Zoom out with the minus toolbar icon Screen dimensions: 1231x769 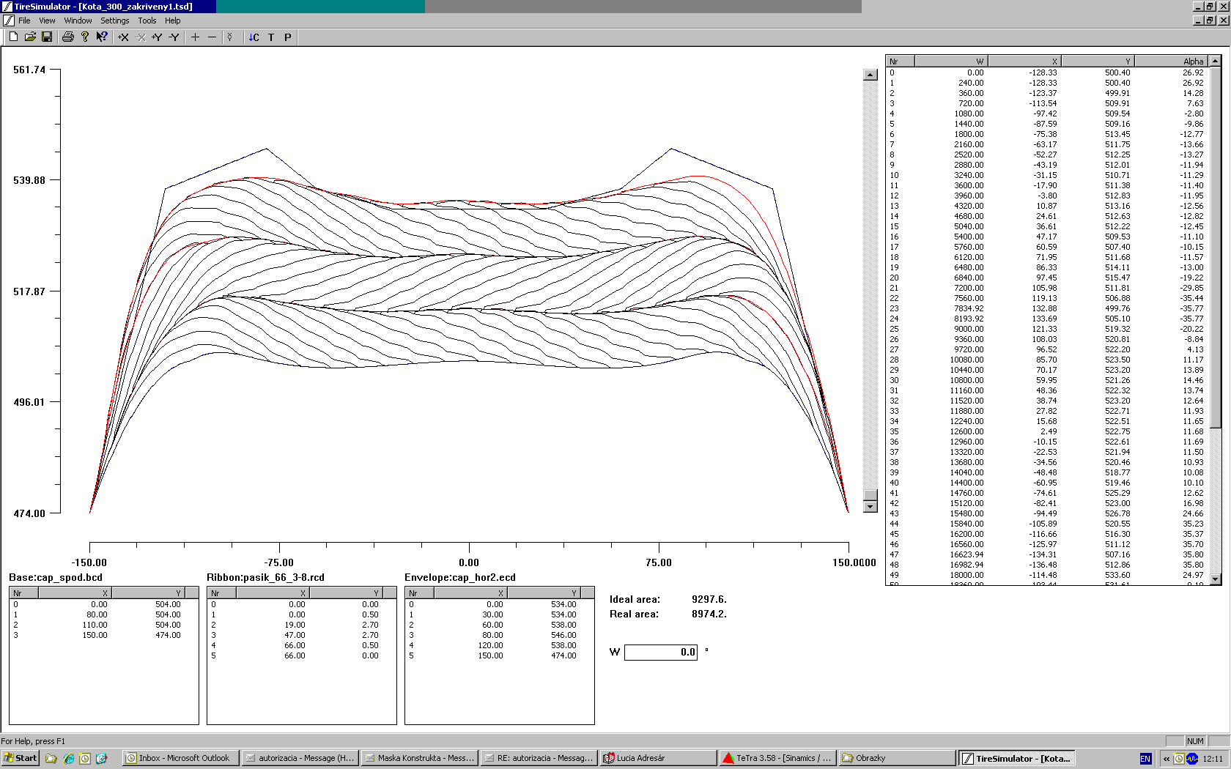tap(212, 37)
